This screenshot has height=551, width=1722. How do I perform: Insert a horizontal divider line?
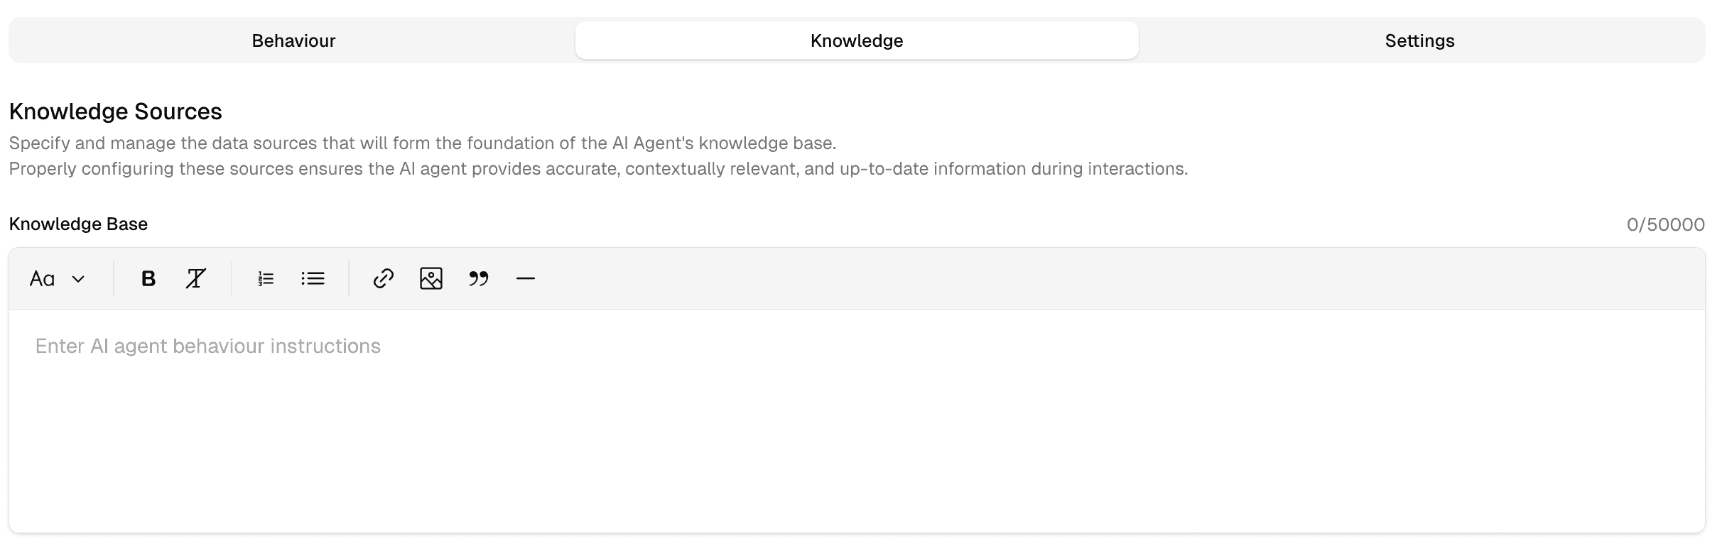[x=525, y=278]
